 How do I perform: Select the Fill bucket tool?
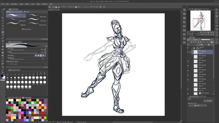[x=3, y=53]
